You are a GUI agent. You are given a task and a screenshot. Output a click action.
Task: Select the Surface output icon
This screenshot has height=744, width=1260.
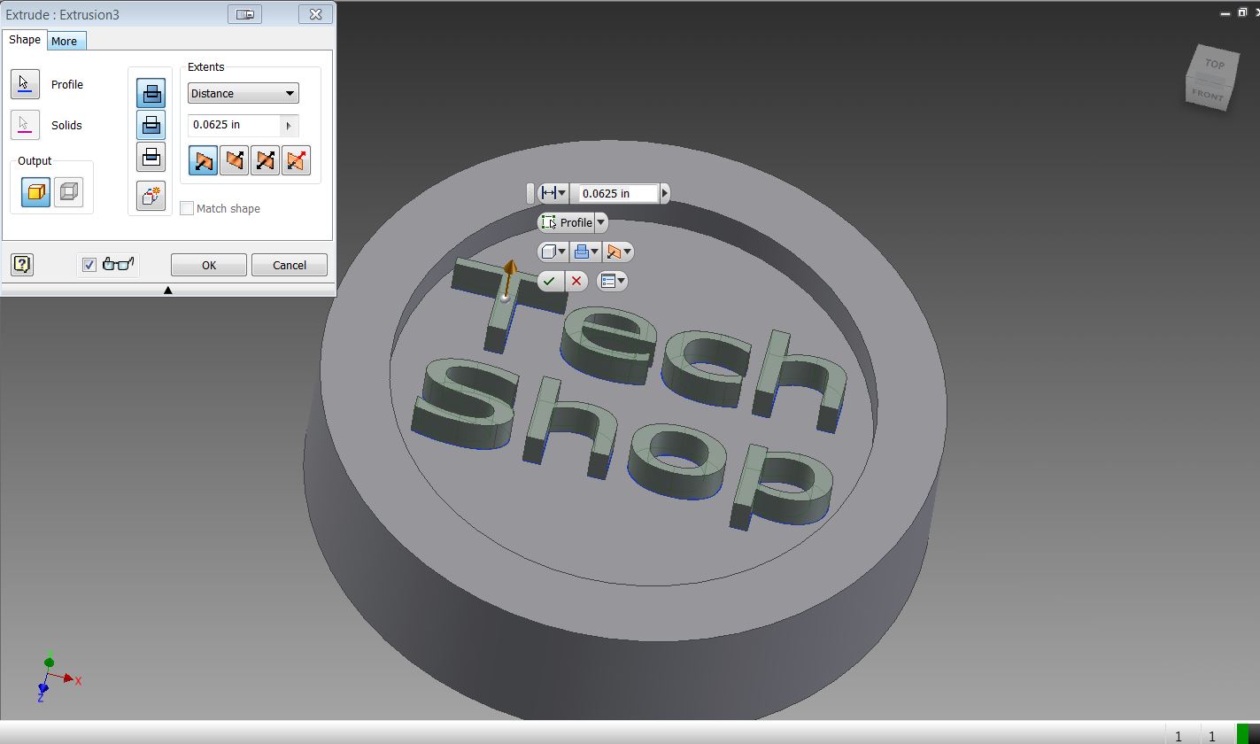point(68,191)
